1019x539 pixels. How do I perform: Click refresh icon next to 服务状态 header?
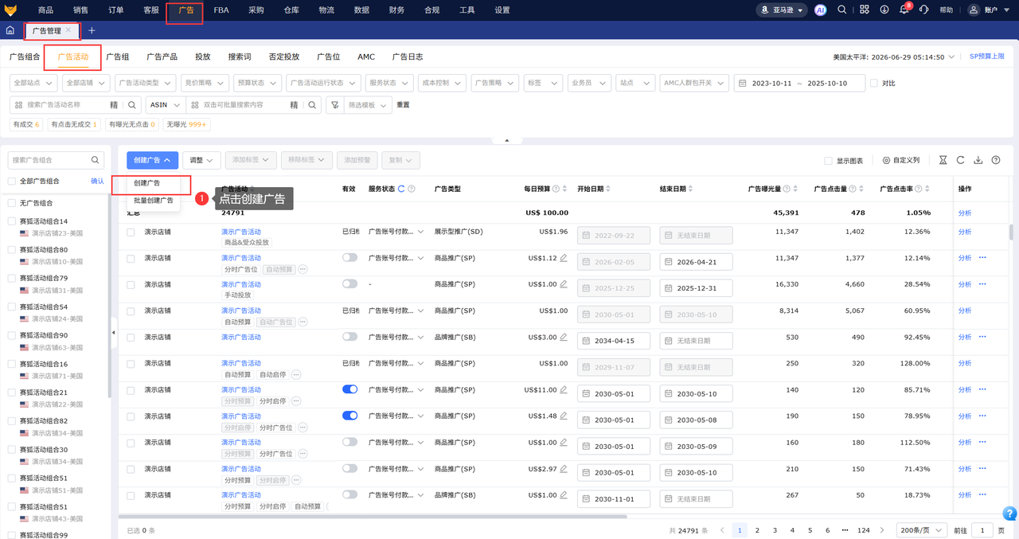pos(400,189)
